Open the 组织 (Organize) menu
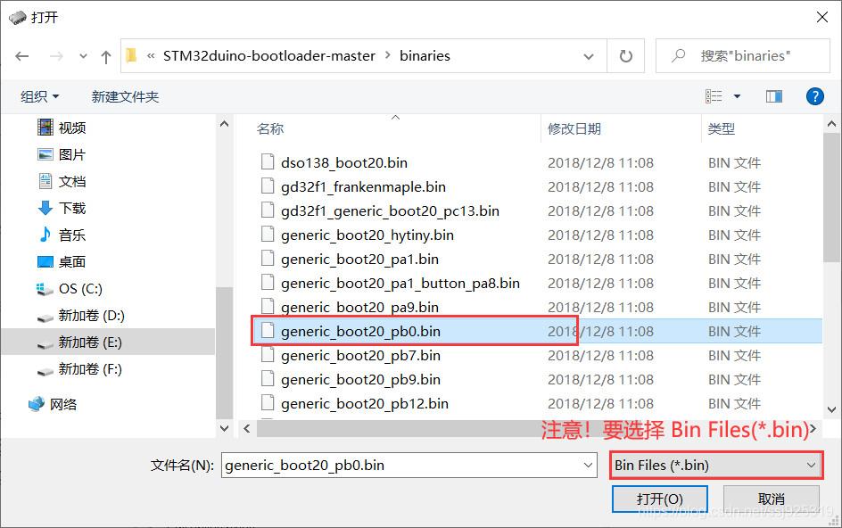This screenshot has width=842, height=528. pos(40,96)
